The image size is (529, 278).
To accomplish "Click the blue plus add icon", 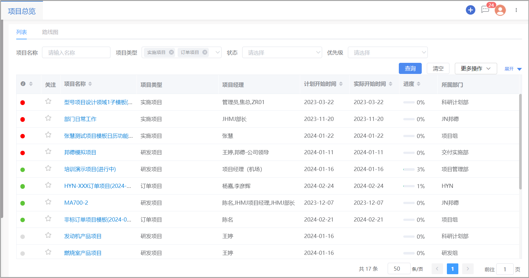I will point(470,10).
